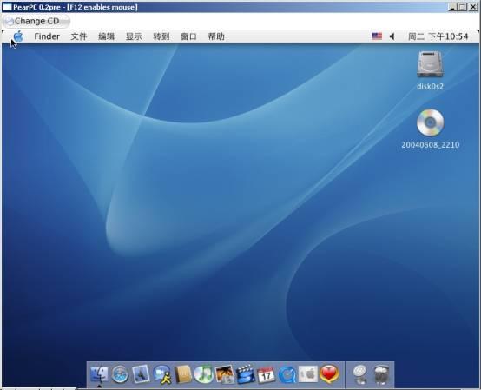
Task: Open the Trash in the Dock
Action: point(381,374)
